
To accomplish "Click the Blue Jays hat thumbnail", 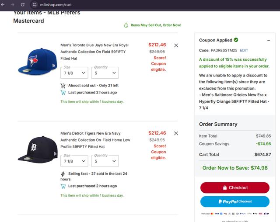I will click(37, 61).
